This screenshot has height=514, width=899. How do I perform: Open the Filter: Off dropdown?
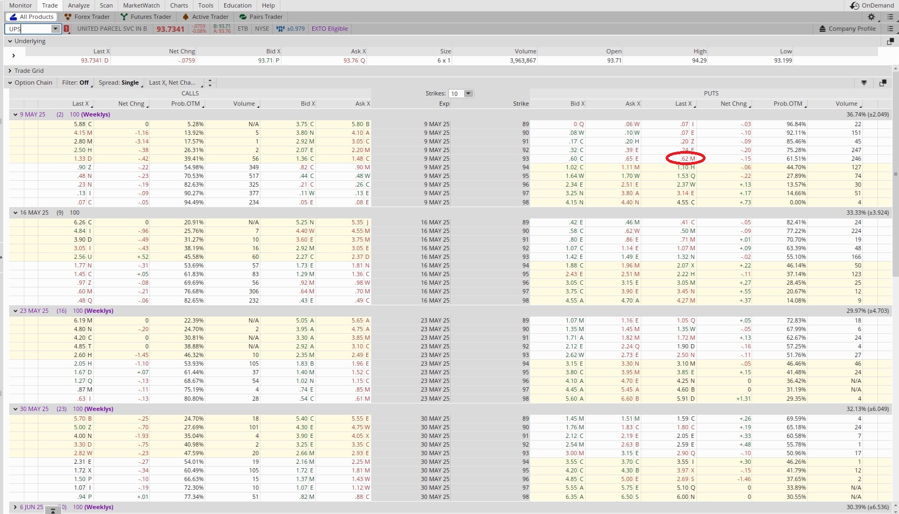click(76, 83)
